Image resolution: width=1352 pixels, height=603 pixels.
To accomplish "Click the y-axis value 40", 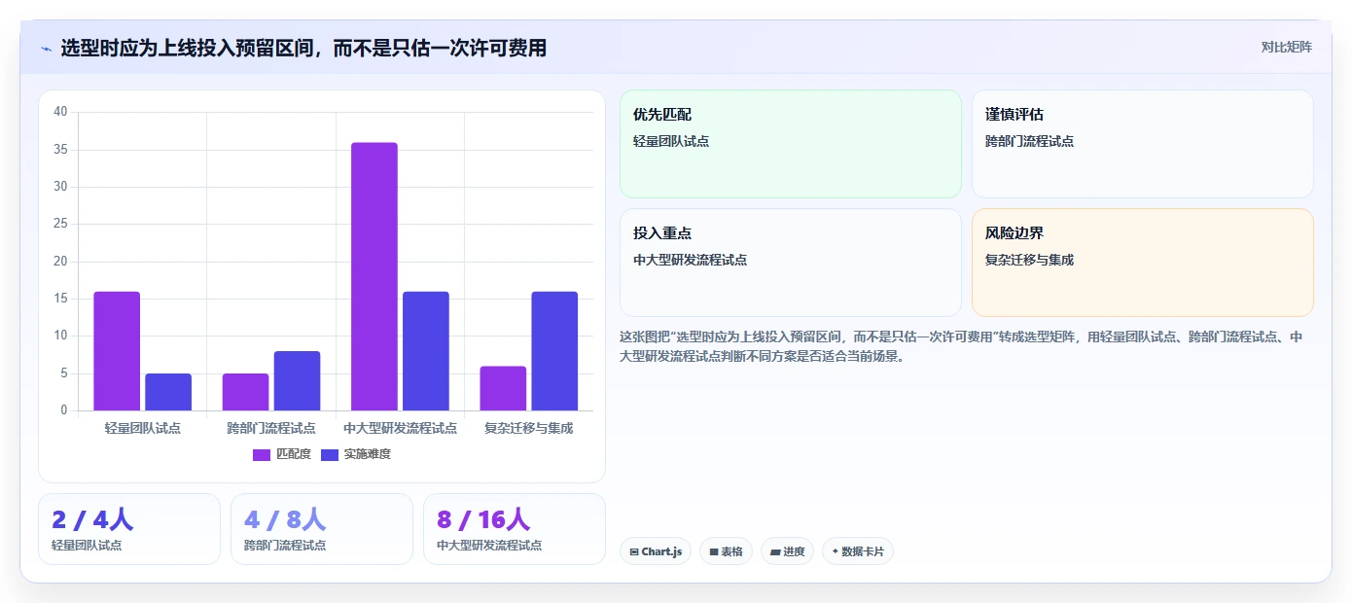I will [60, 112].
